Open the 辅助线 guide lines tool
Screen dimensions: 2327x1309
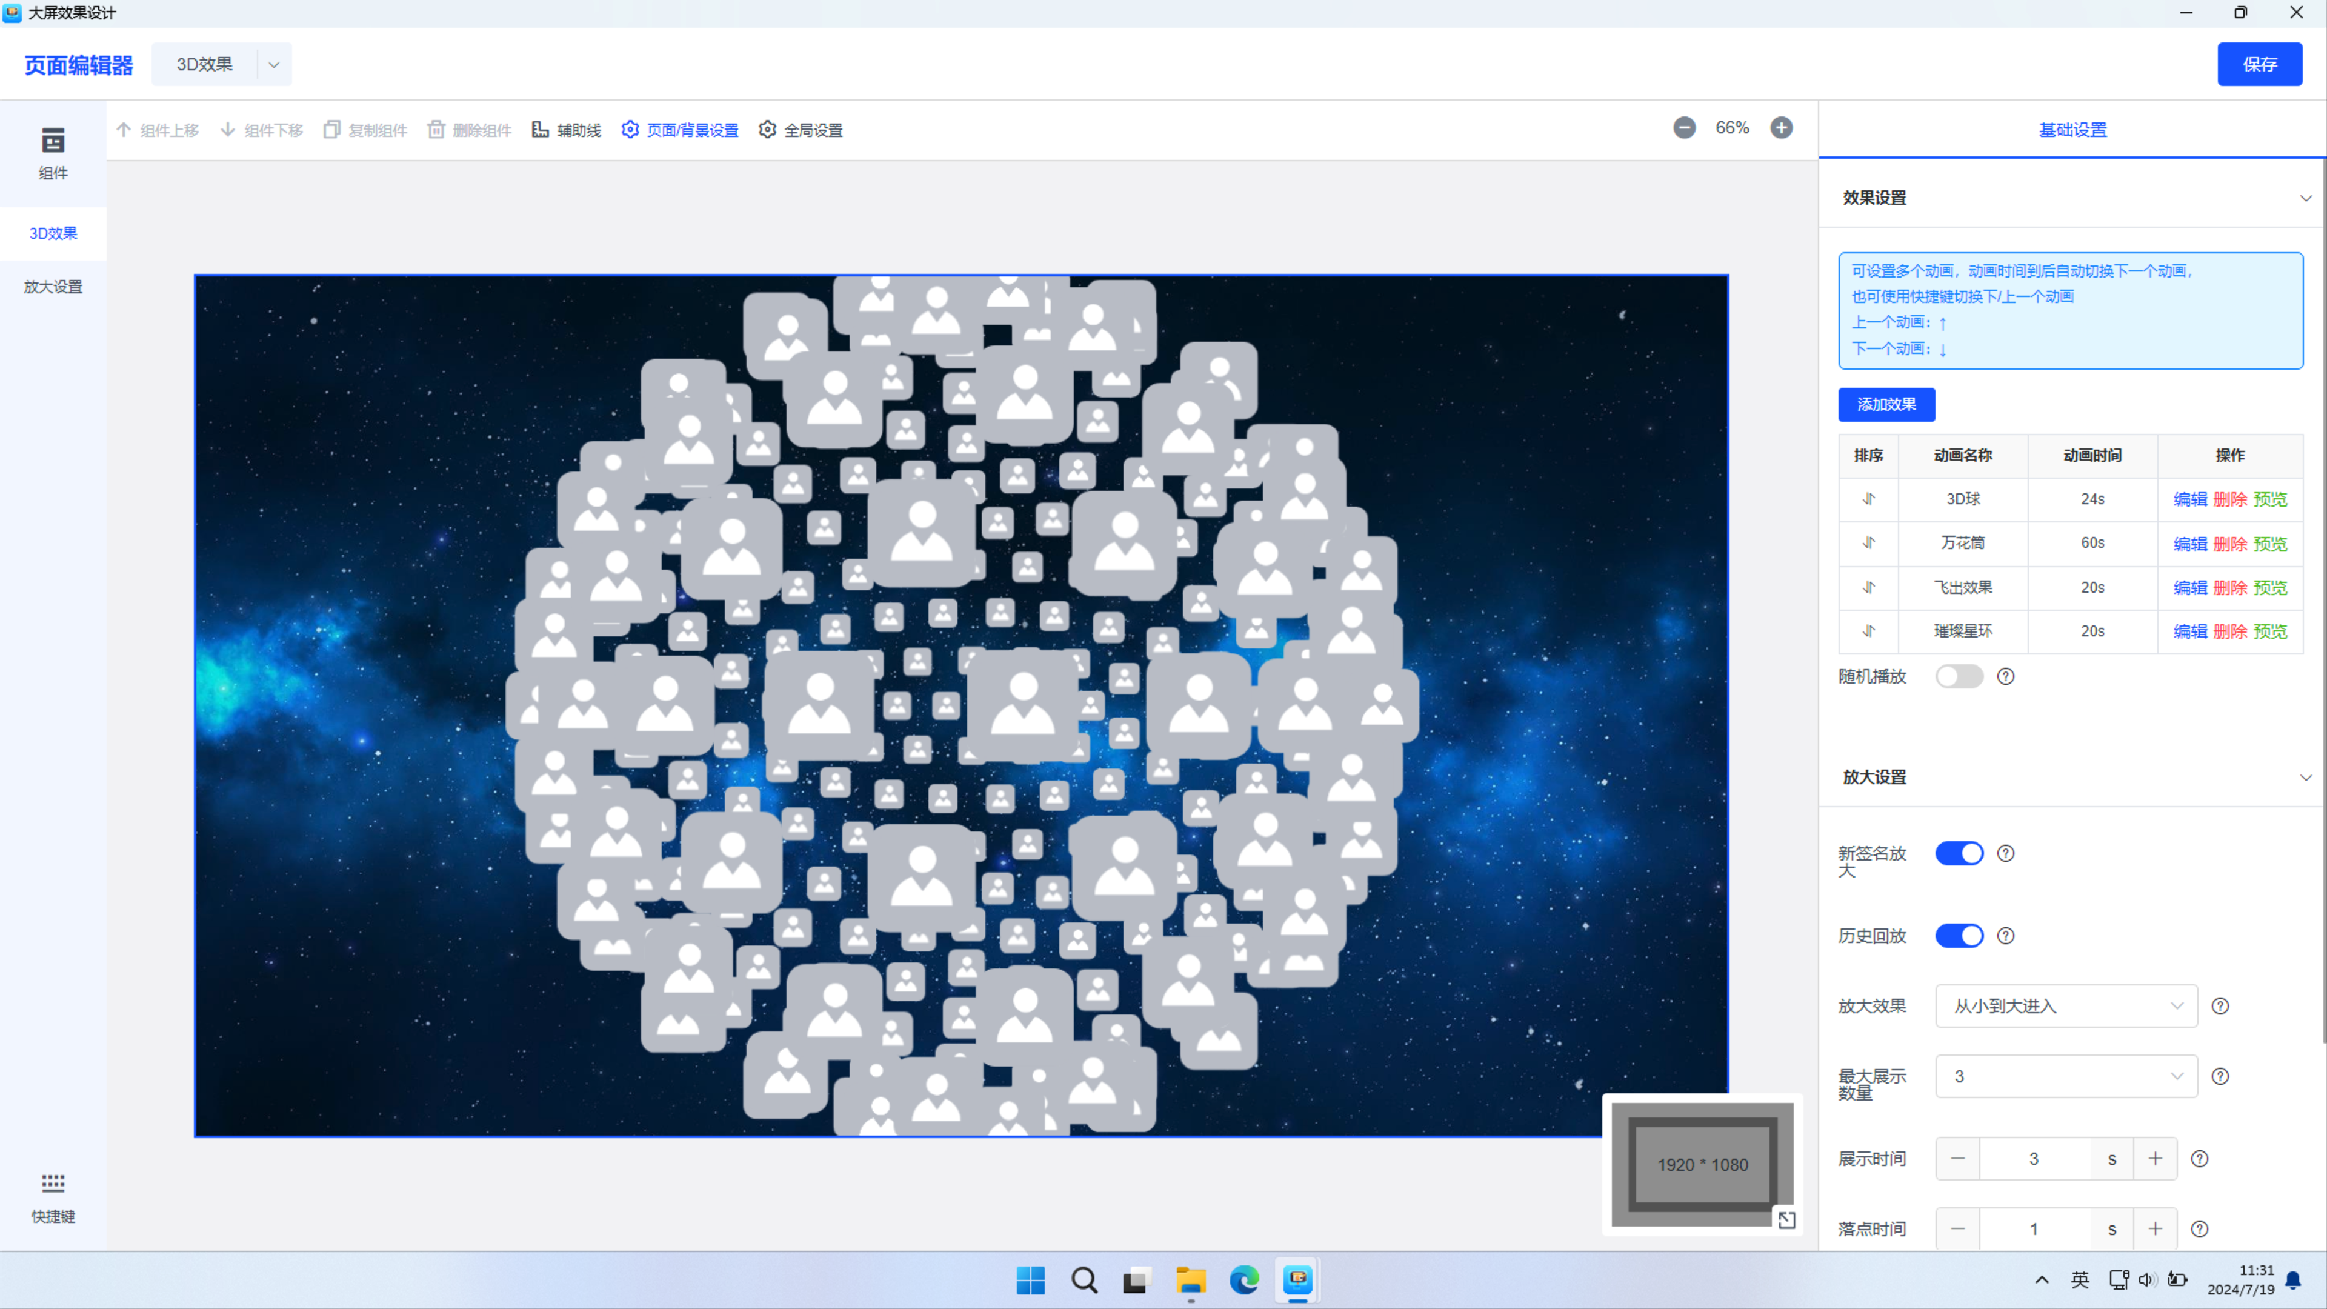[567, 130]
